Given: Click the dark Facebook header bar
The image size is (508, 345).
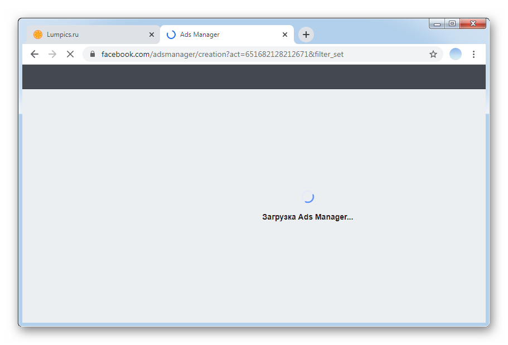Looking at the screenshot, I should (x=254, y=77).
